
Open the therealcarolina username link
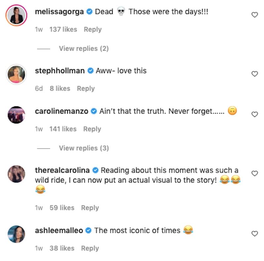[62, 170]
